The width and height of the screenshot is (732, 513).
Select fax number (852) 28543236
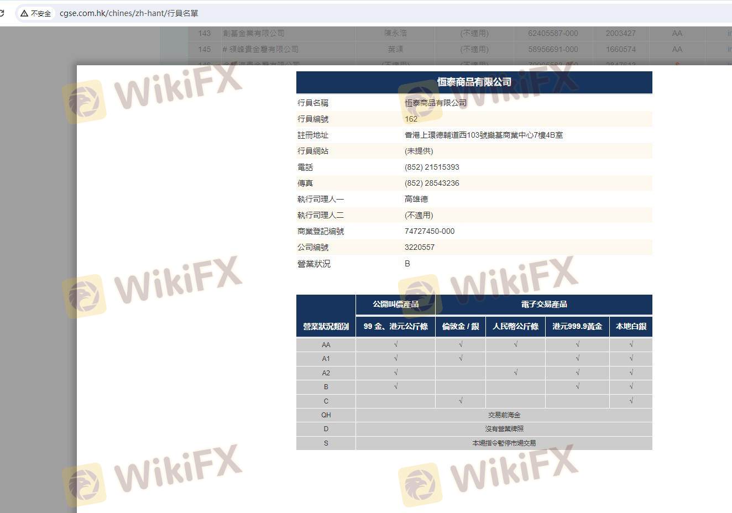click(x=432, y=183)
